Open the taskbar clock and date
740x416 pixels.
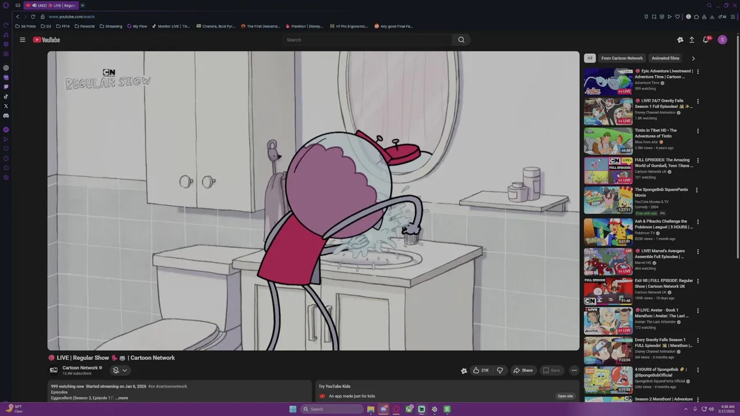(x=727, y=409)
